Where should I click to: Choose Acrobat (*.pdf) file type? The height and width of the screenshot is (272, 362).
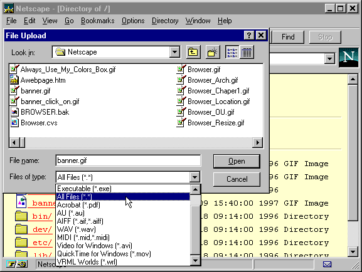pos(123,205)
